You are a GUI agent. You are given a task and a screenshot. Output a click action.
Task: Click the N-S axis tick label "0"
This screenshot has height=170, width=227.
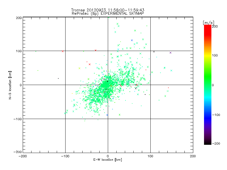click(x=21, y=85)
